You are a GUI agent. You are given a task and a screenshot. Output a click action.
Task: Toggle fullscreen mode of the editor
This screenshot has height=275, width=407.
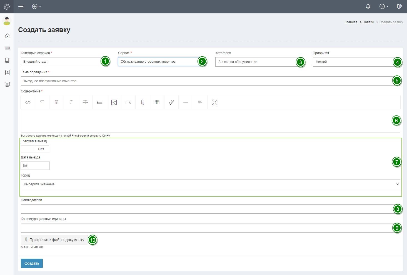pyautogui.click(x=214, y=102)
